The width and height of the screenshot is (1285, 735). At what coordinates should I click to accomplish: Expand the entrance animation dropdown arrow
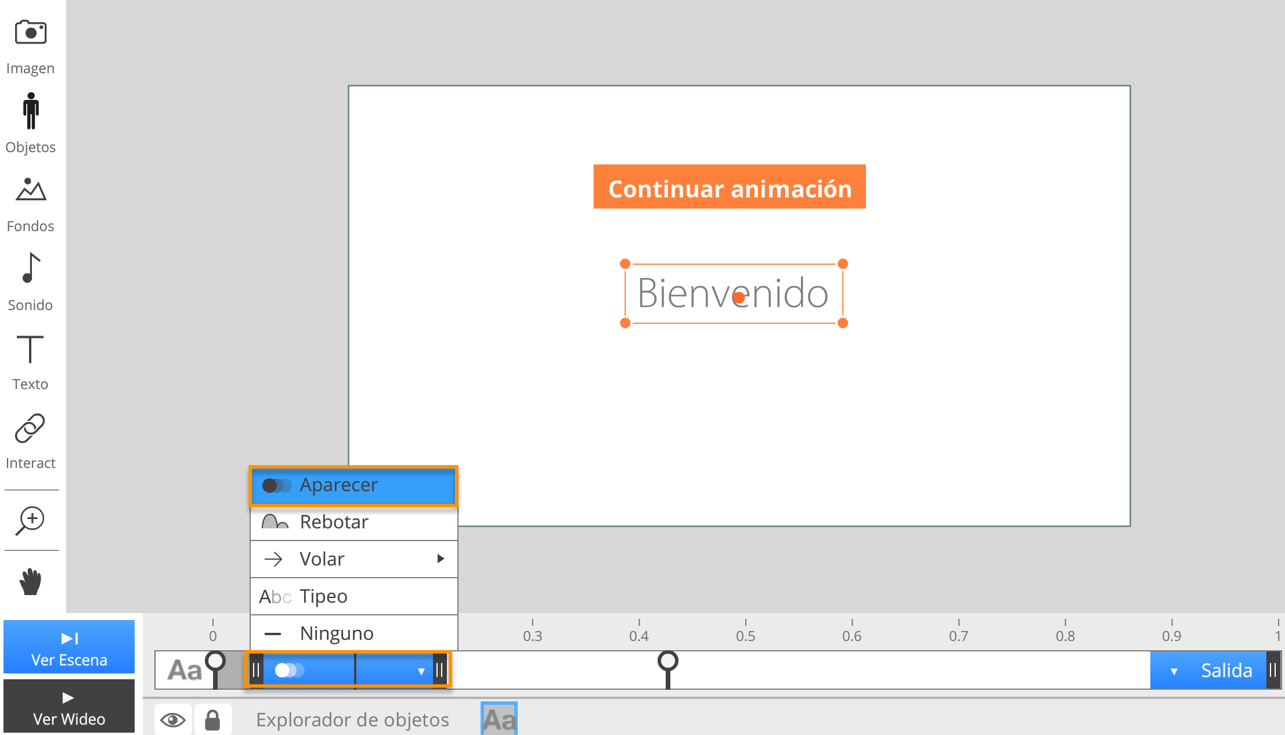click(421, 671)
